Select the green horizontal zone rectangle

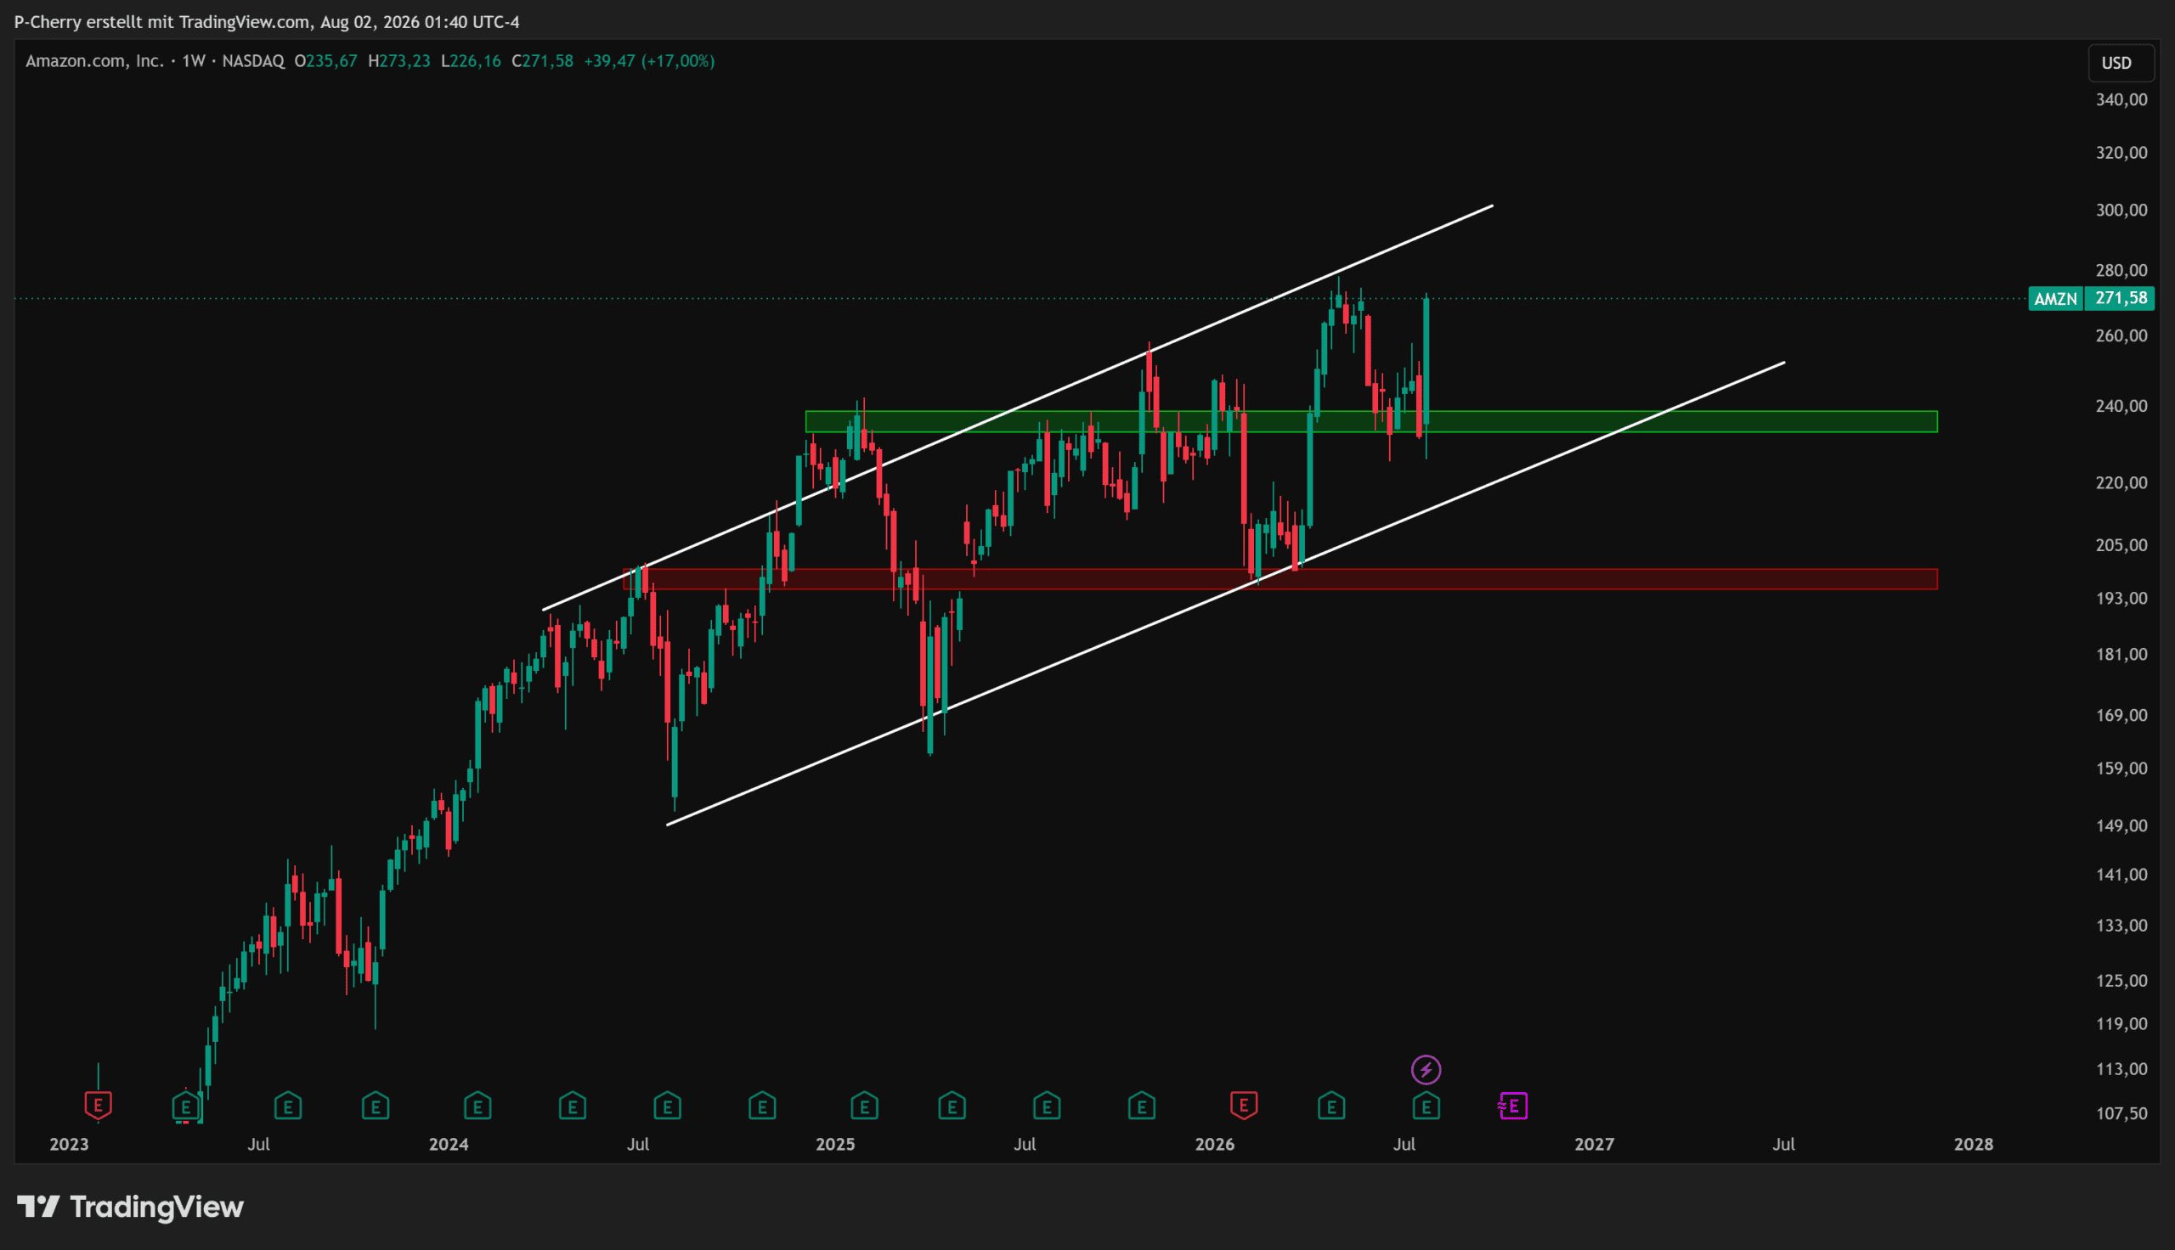[1371, 421]
